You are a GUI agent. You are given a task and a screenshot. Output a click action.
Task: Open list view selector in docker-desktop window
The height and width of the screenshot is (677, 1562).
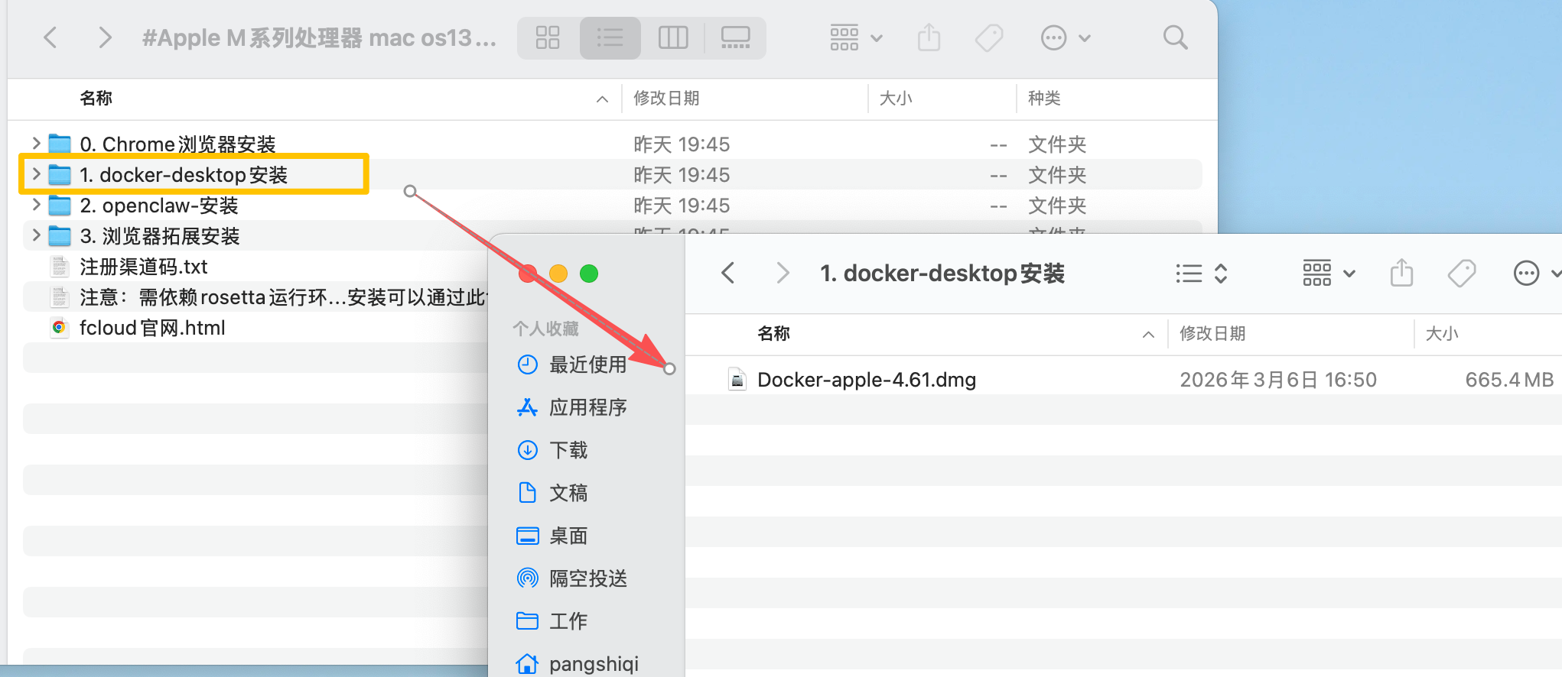coord(1201,273)
